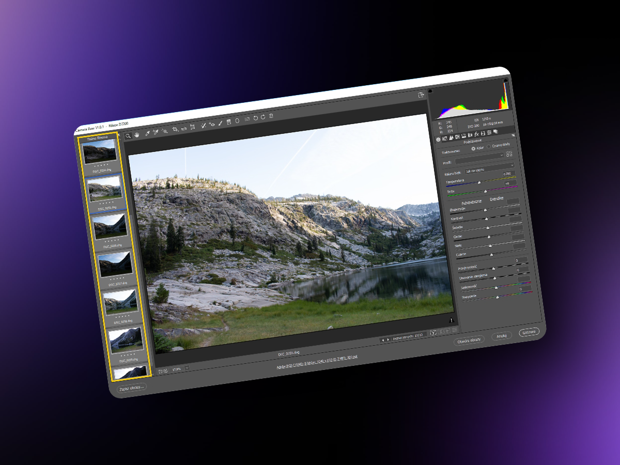The height and width of the screenshot is (465, 620).
Task: Click the Gotowe button
Action: click(530, 331)
